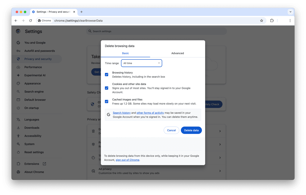This screenshot has height=195, width=306.
Task: Click the Accessibility person icon
Action: [x=18, y=136]
